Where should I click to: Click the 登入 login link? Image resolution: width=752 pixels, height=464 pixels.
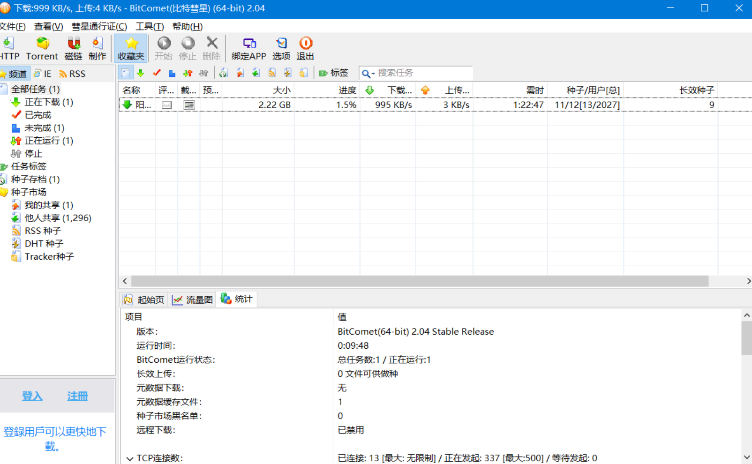click(32, 396)
